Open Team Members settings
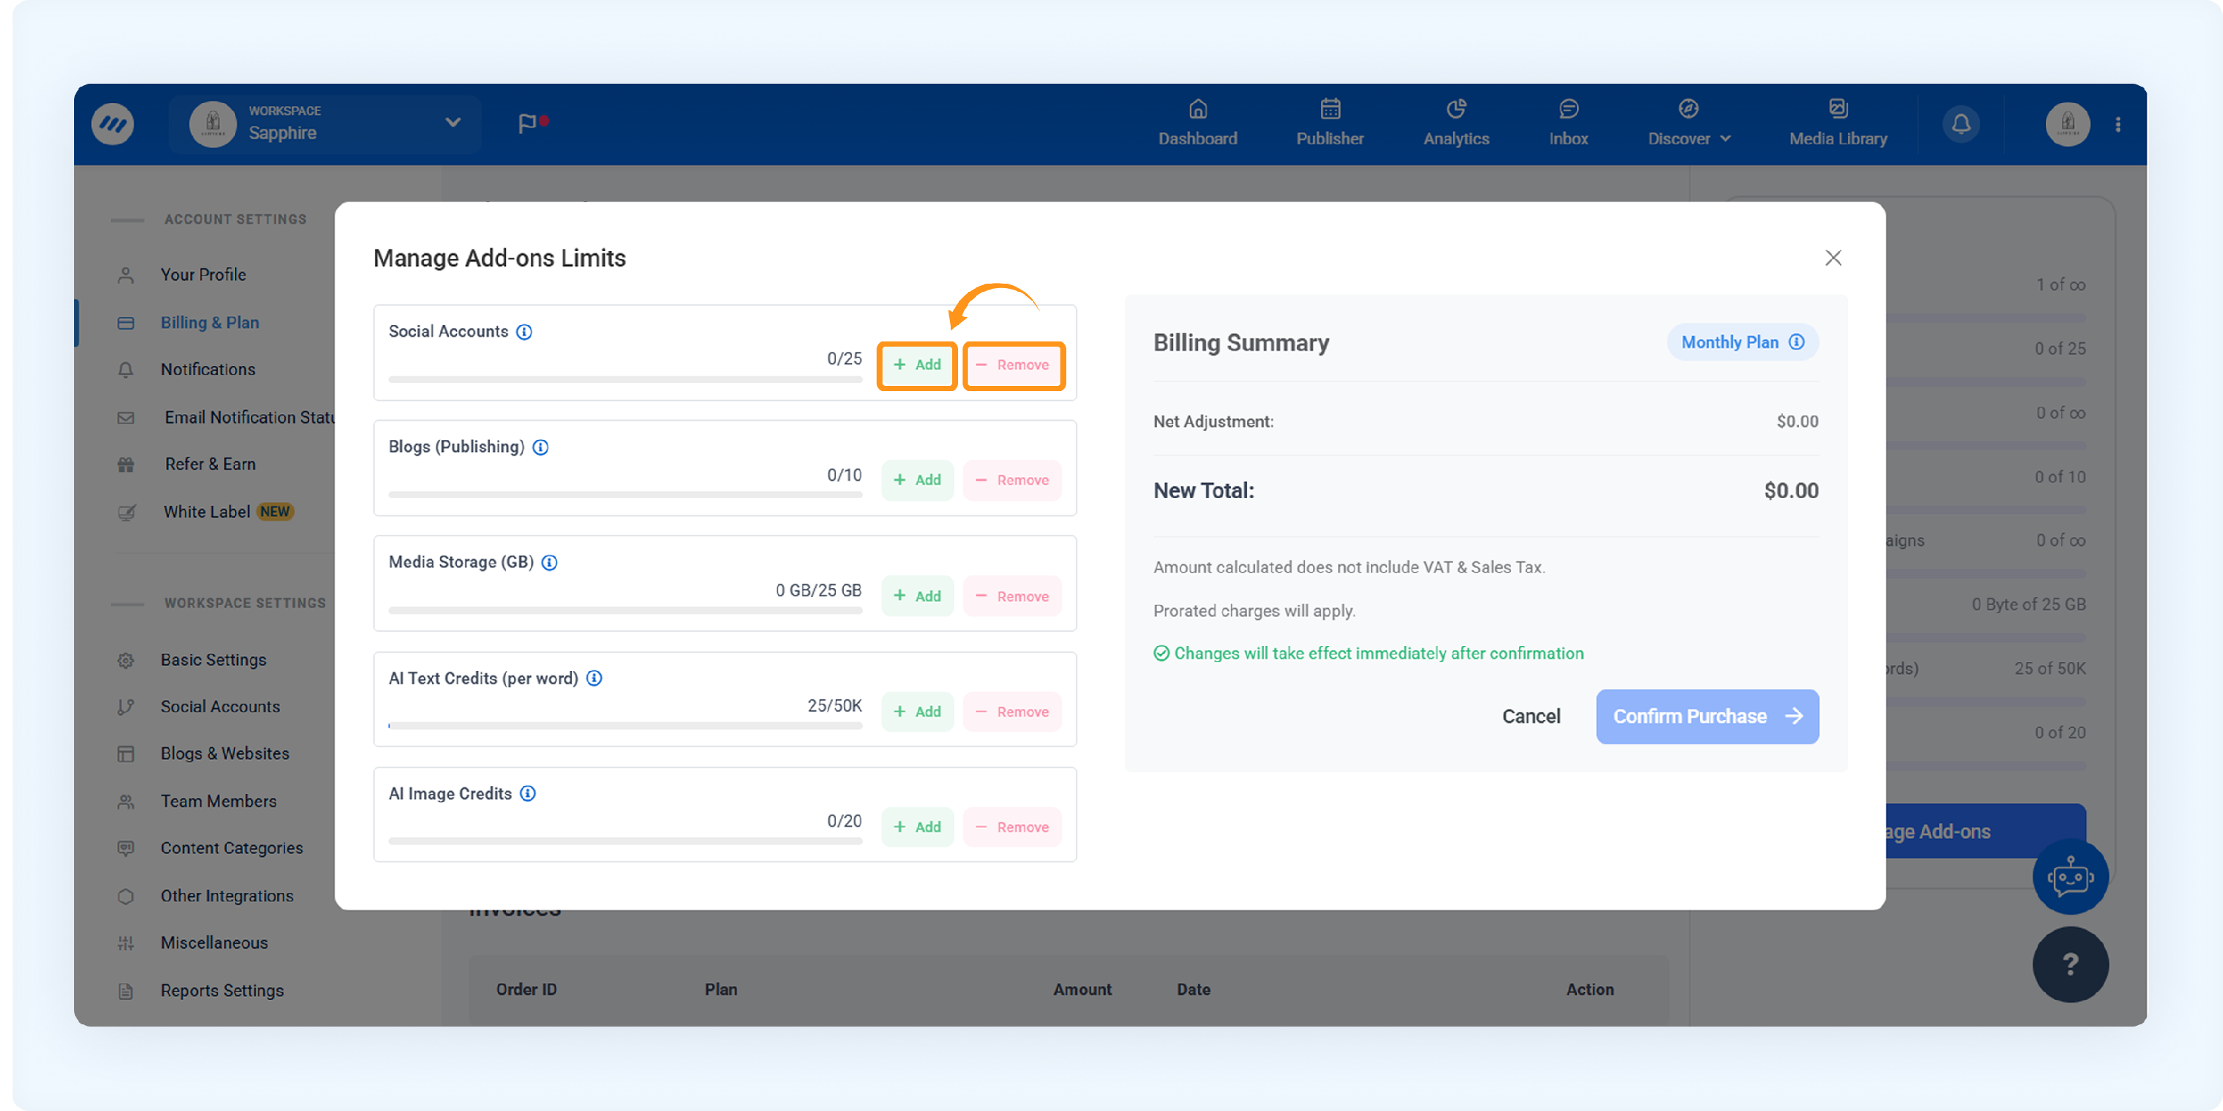 (219, 801)
